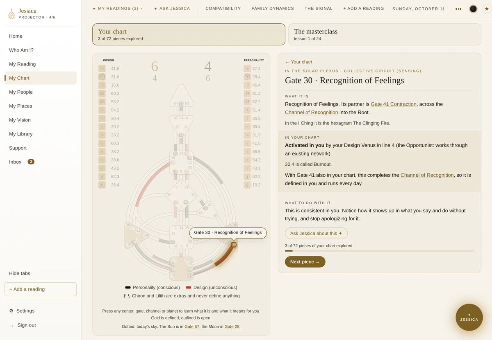
Task: Select the Design Mars icon beside 20.2
Action: tap(102, 127)
